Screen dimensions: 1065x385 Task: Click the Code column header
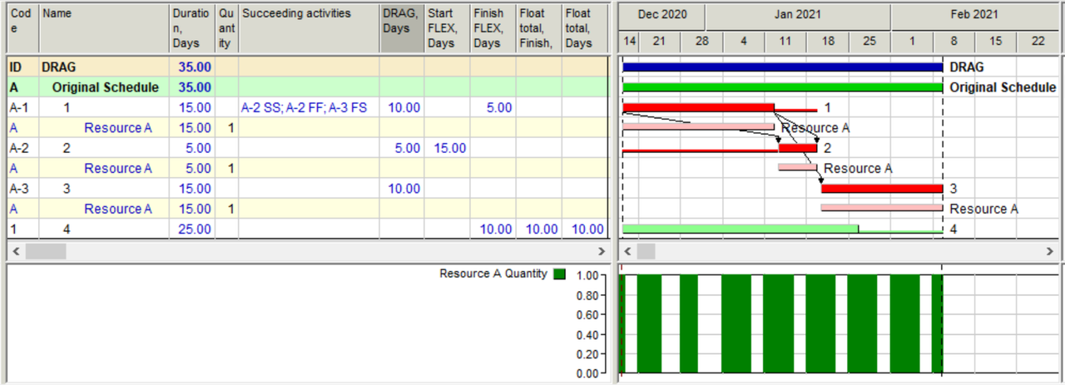[22, 27]
